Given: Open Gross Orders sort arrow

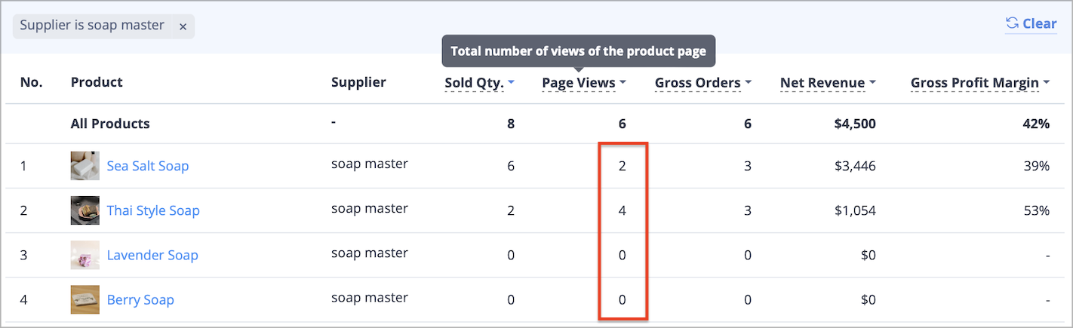Looking at the screenshot, I should click(749, 83).
